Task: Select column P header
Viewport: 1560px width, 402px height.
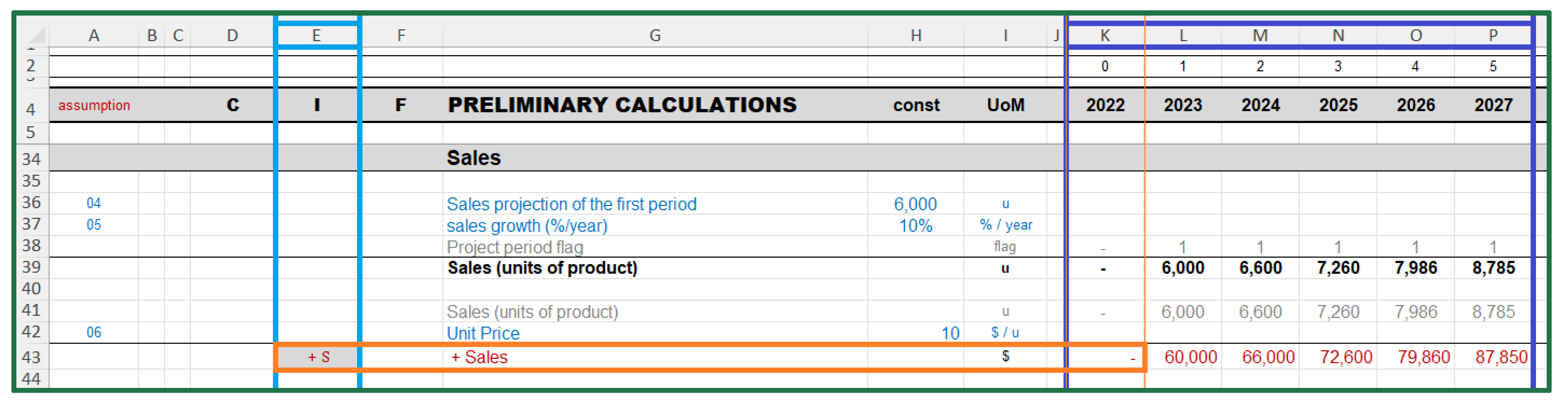Action: pos(1493,36)
